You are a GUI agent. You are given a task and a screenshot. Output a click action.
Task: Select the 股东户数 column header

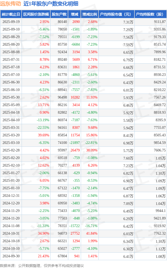click(59, 14)
